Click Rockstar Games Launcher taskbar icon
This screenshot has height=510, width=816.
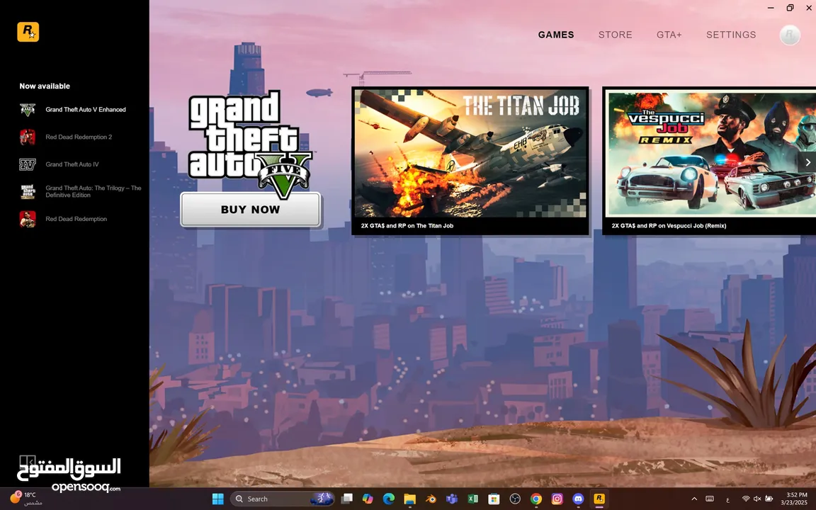pyautogui.click(x=599, y=499)
